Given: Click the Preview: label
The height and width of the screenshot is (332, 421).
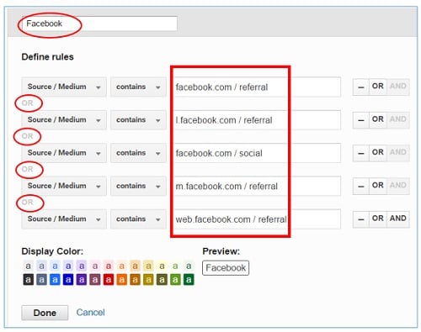Looking at the screenshot, I should click(221, 251).
